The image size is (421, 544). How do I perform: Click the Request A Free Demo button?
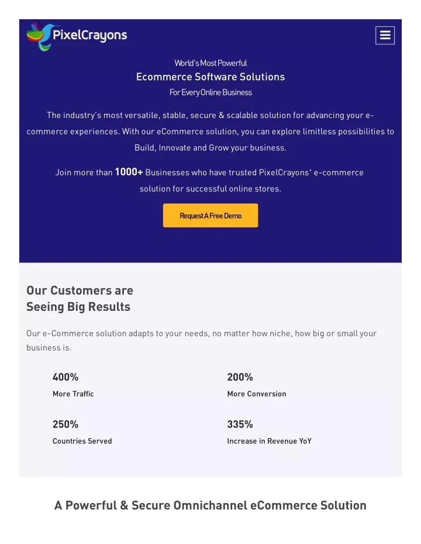coord(210,216)
